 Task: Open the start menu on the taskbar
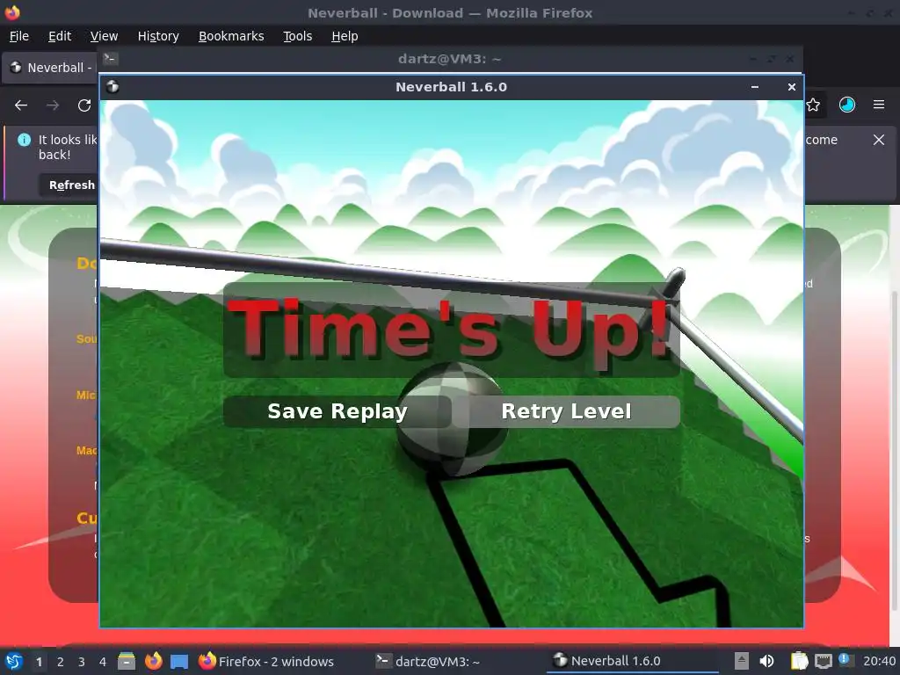pyautogui.click(x=14, y=661)
